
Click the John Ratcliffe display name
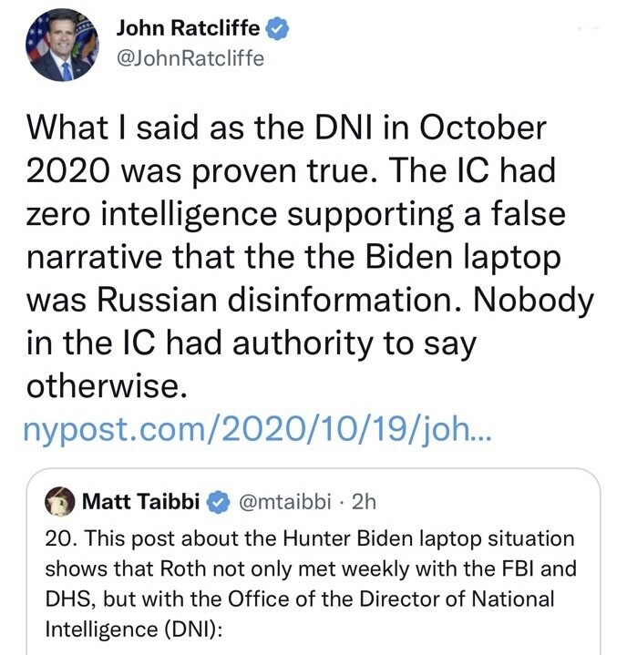[188, 28]
